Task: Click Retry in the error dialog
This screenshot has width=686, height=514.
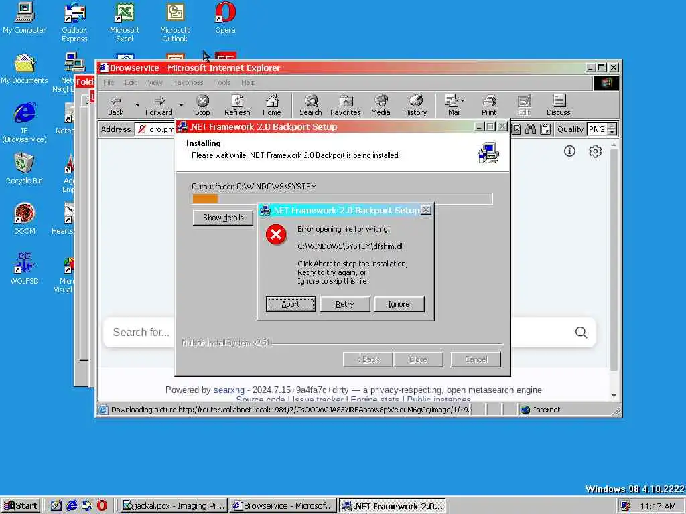Action: pyautogui.click(x=345, y=305)
